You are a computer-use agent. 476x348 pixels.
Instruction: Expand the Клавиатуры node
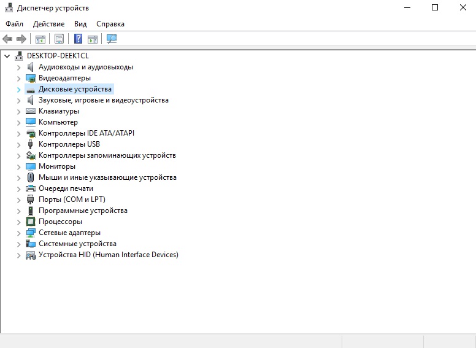coord(18,112)
